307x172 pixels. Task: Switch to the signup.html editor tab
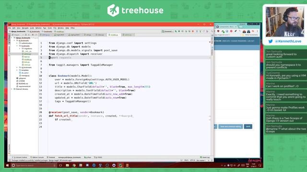[74, 35]
